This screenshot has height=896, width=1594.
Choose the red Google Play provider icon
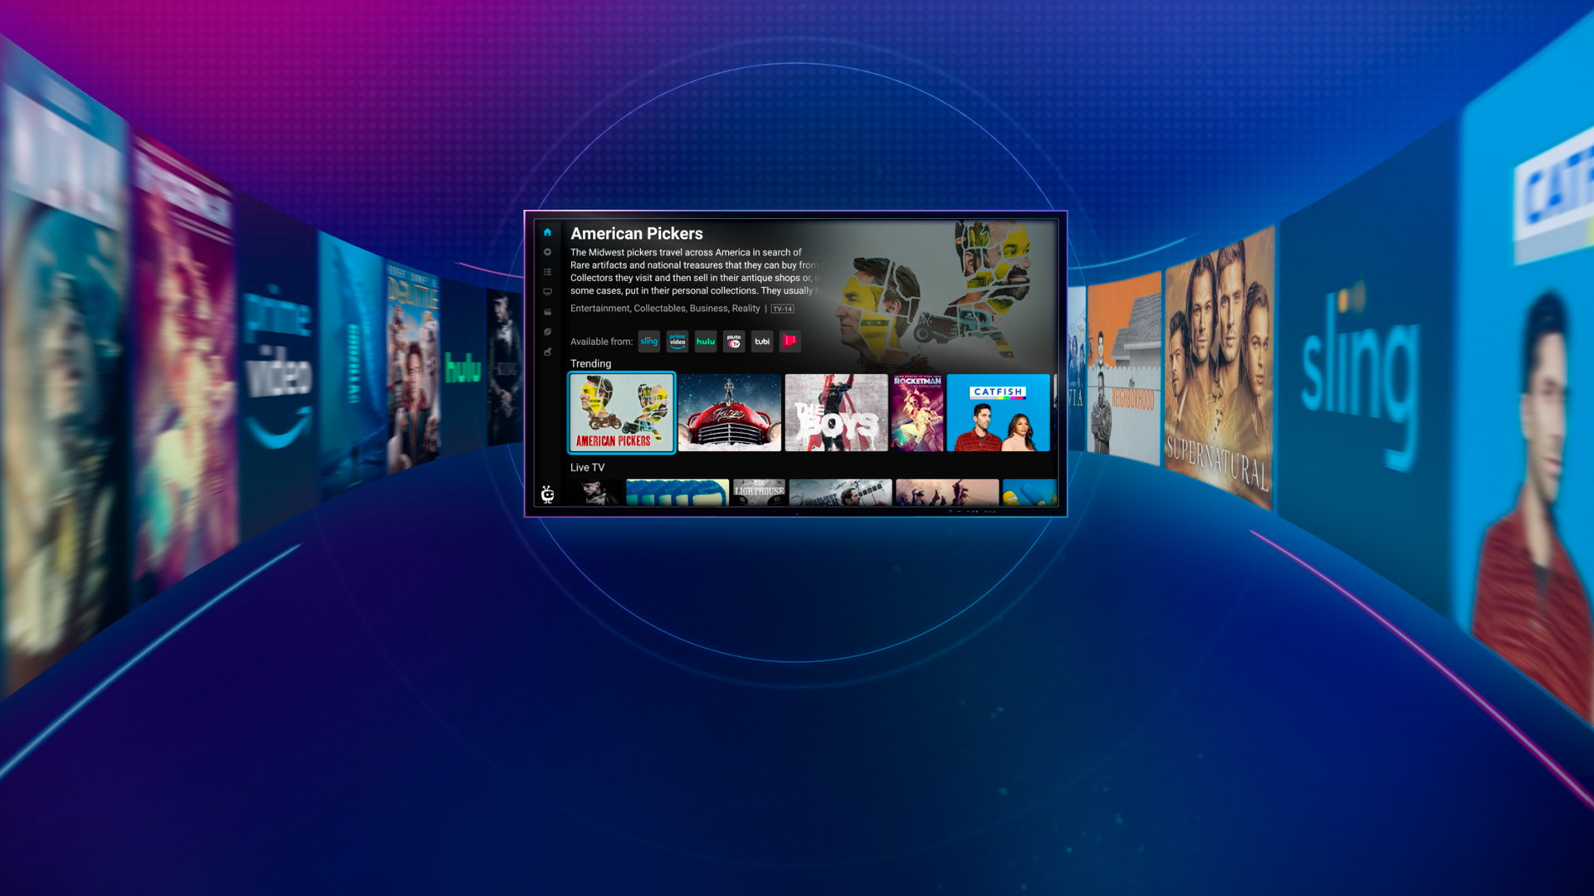(790, 341)
